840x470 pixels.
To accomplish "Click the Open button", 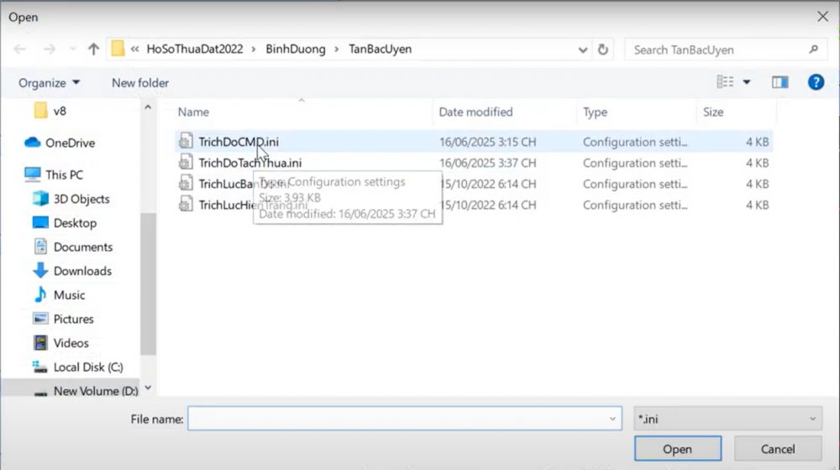I will pyautogui.click(x=677, y=449).
